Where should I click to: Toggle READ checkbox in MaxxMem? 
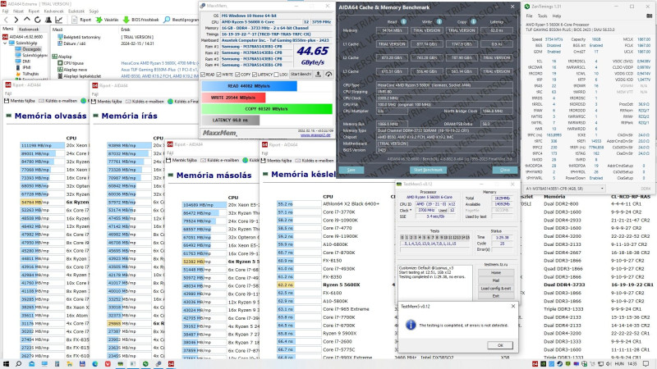click(x=203, y=75)
